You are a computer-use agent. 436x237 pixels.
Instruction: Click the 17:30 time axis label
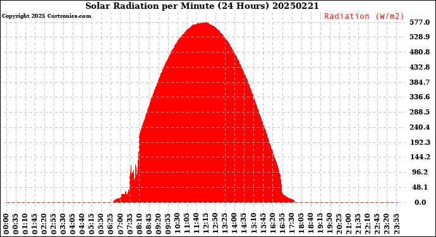click(x=291, y=224)
